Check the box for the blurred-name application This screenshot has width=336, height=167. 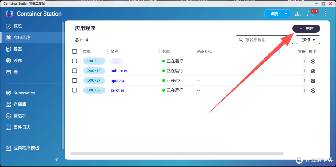pyautogui.click(x=75, y=61)
